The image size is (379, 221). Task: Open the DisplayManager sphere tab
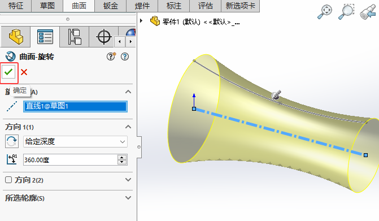click(x=131, y=33)
